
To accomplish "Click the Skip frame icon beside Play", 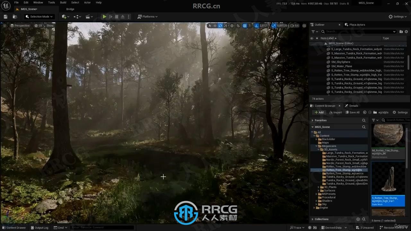I will point(111,17).
